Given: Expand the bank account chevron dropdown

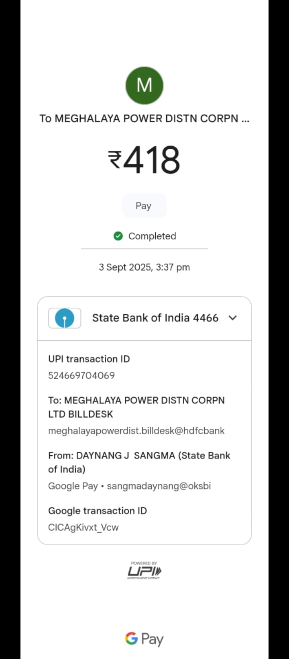Looking at the screenshot, I should [233, 318].
